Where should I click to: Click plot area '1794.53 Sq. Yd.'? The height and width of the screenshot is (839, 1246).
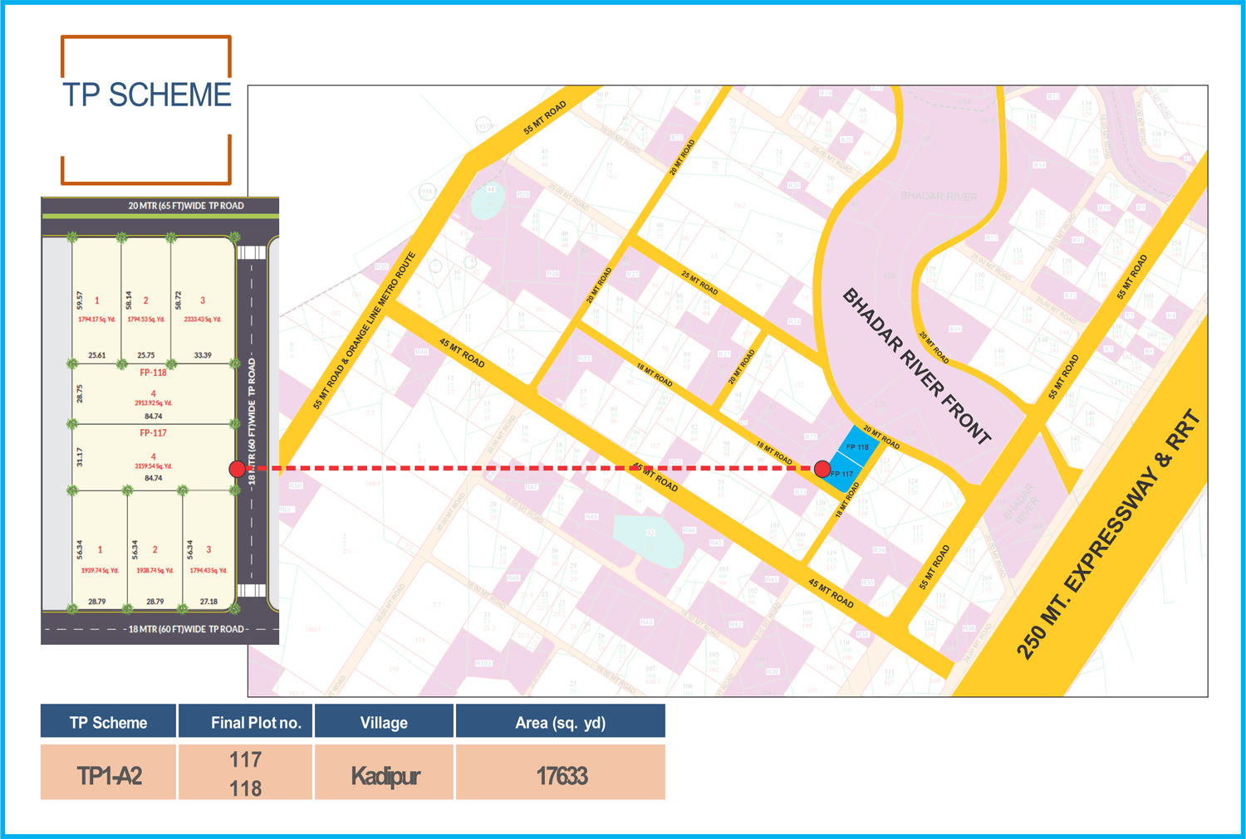tap(146, 320)
